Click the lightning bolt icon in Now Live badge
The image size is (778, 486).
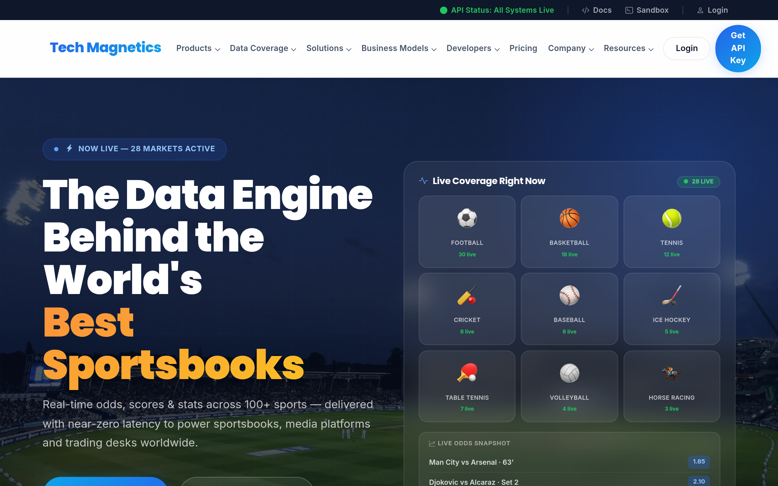pos(69,148)
